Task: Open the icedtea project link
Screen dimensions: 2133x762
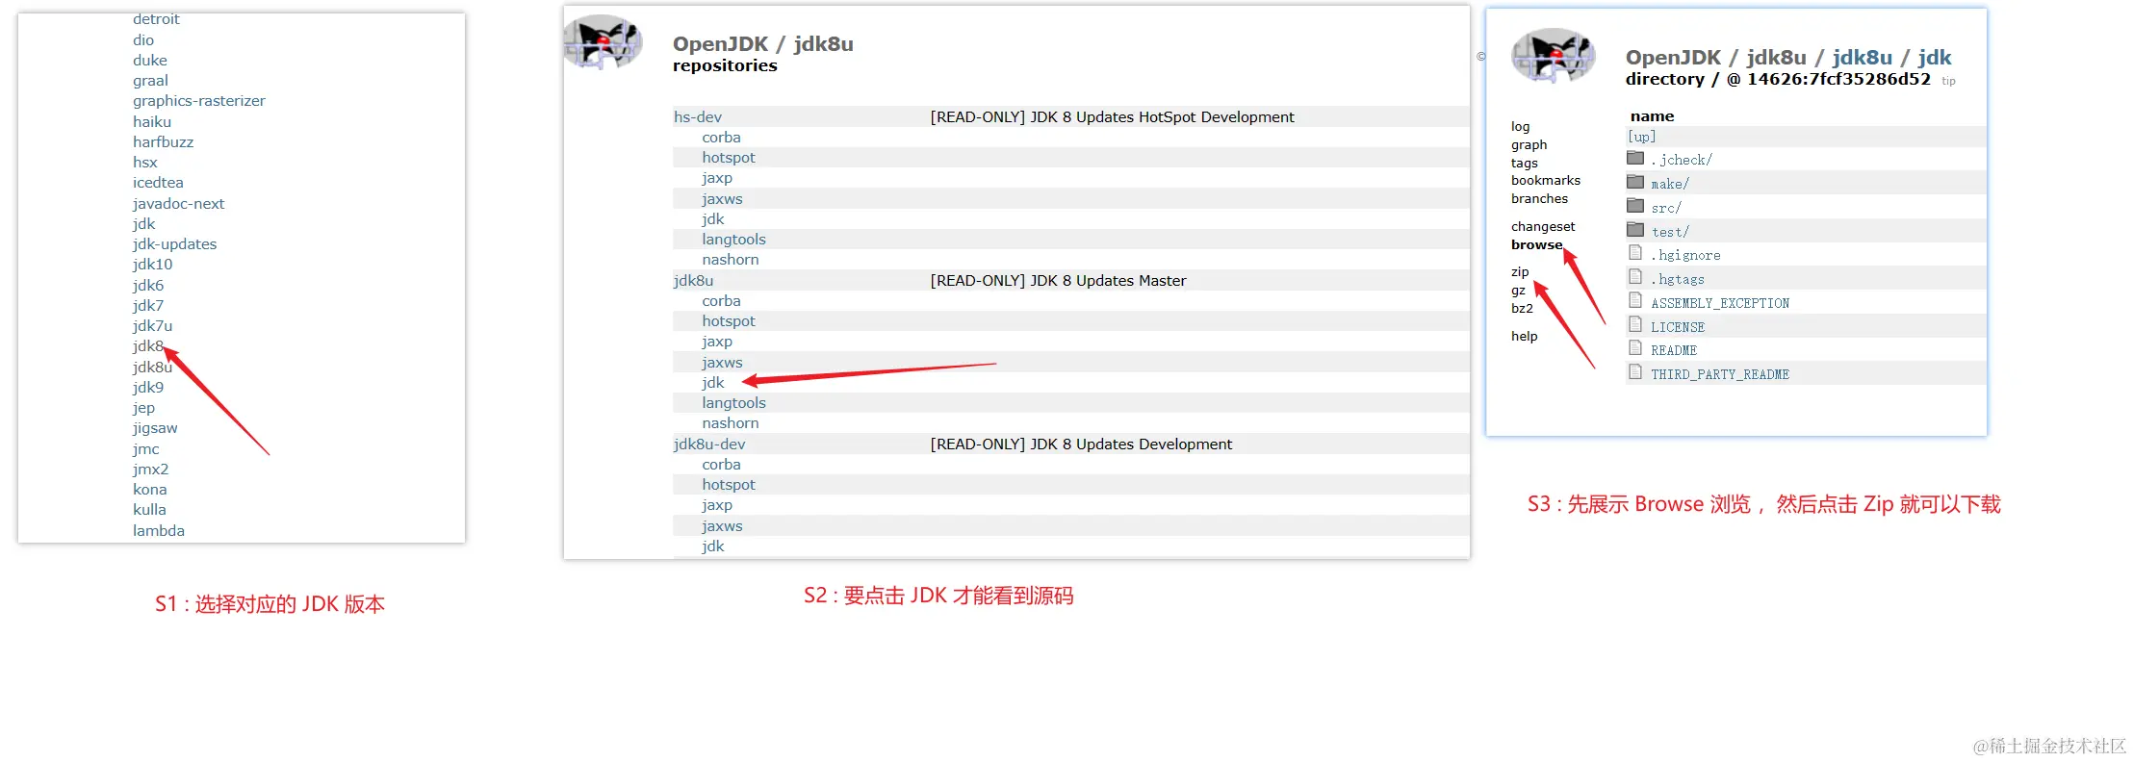Action: [158, 183]
